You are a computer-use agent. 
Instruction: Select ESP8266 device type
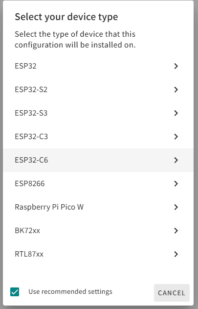tap(98, 184)
